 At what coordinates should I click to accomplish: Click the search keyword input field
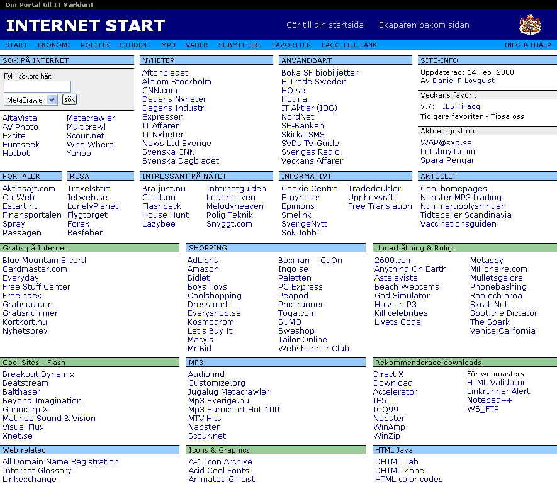tap(37, 86)
